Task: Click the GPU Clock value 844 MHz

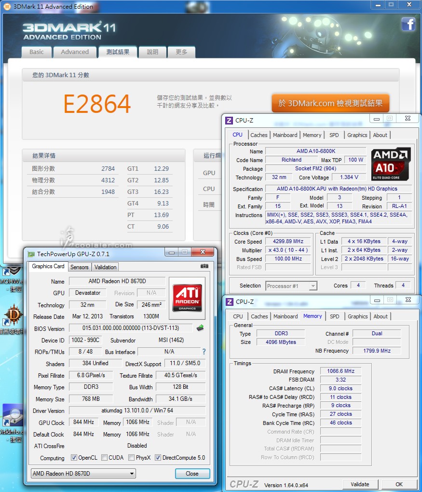Action: pyautogui.click(x=83, y=422)
